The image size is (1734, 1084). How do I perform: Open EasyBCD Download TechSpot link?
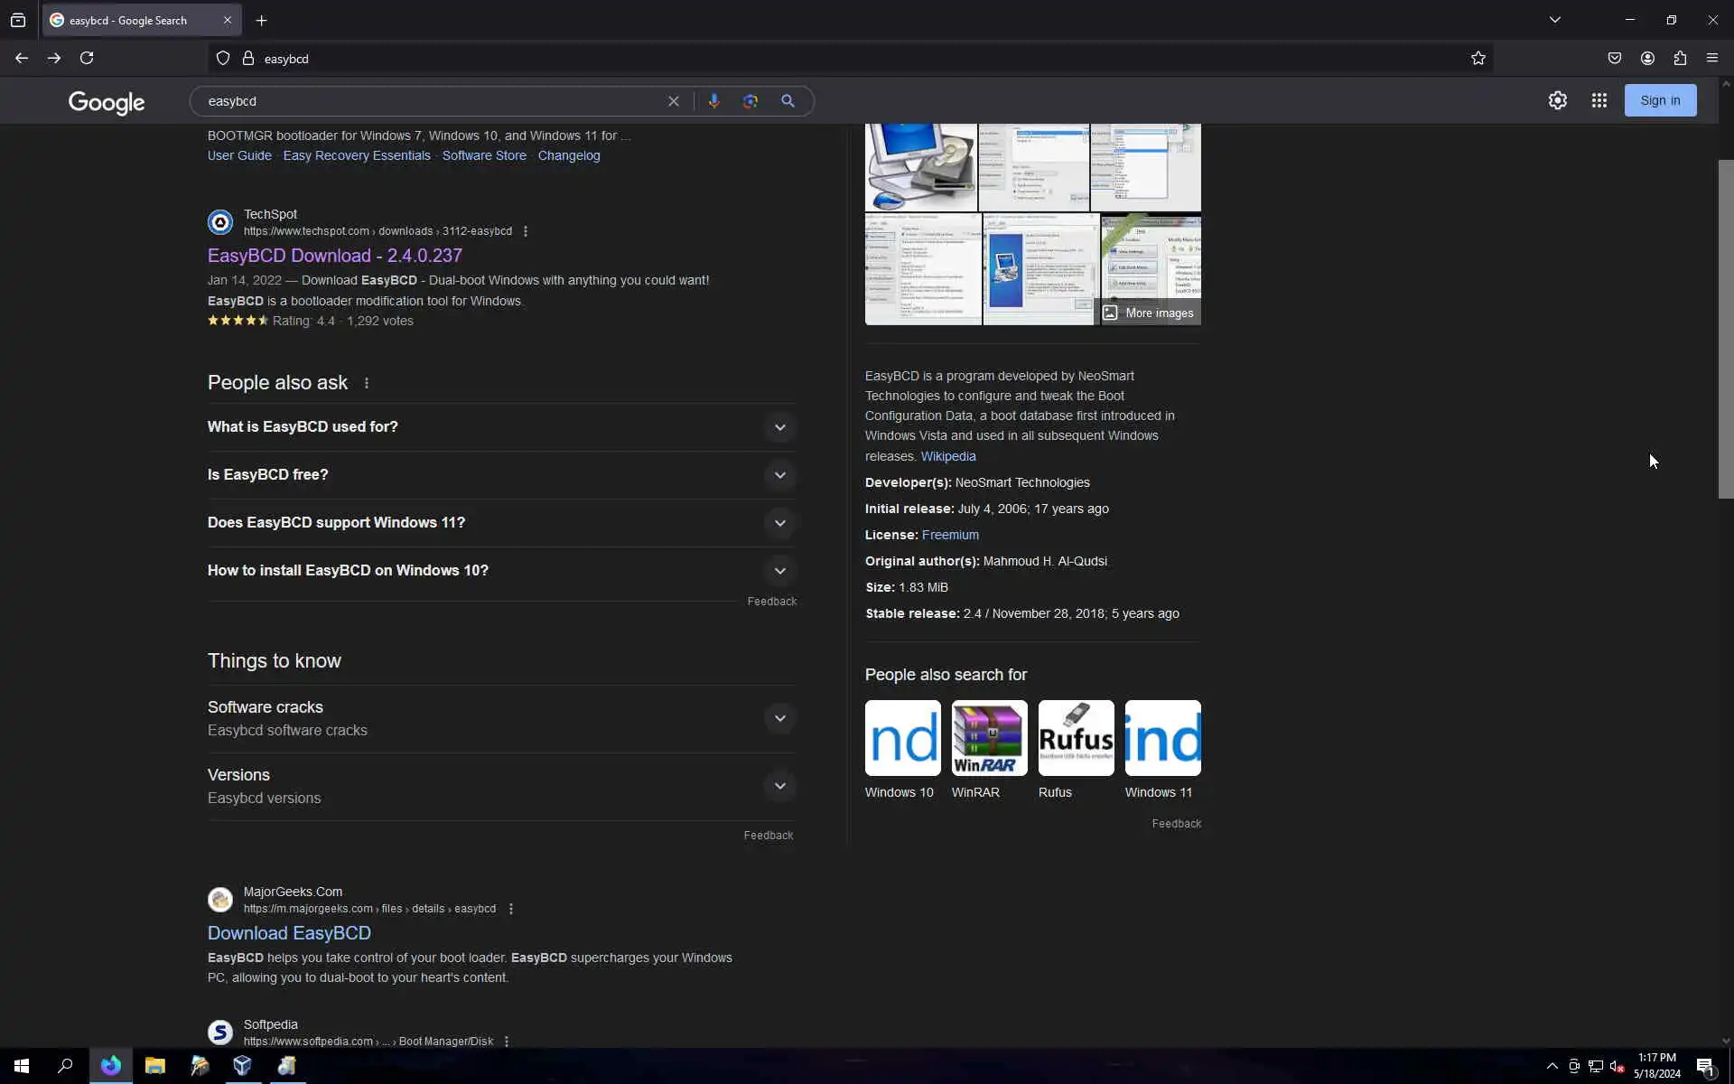coord(334,256)
